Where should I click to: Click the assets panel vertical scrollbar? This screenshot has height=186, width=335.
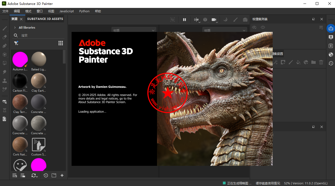coord(64,57)
